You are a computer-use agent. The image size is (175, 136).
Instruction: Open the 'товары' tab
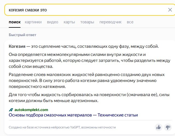pyautogui.click(x=87, y=22)
